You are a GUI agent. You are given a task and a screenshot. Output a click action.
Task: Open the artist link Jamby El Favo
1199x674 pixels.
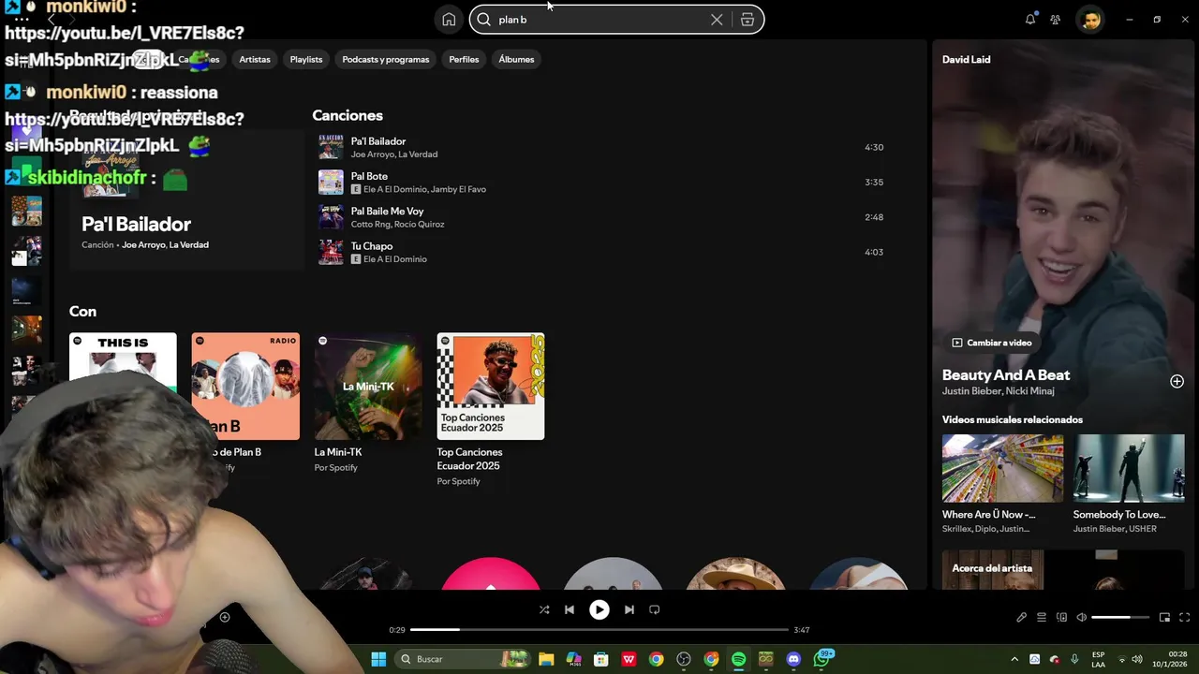[x=458, y=189]
